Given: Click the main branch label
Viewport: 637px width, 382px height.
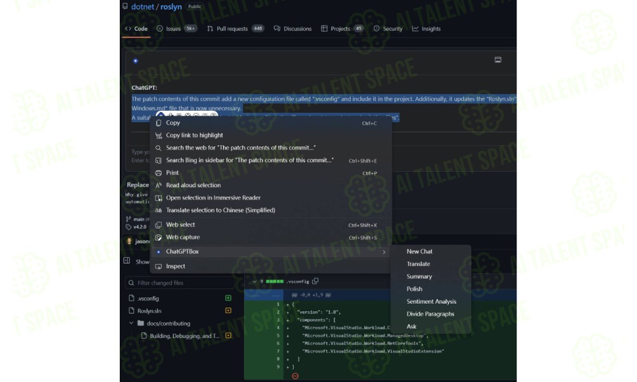Looking at the screenshot, I should 138,219.
